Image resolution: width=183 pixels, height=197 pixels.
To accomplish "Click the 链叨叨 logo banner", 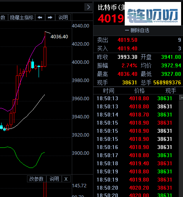I will point(153,14).
